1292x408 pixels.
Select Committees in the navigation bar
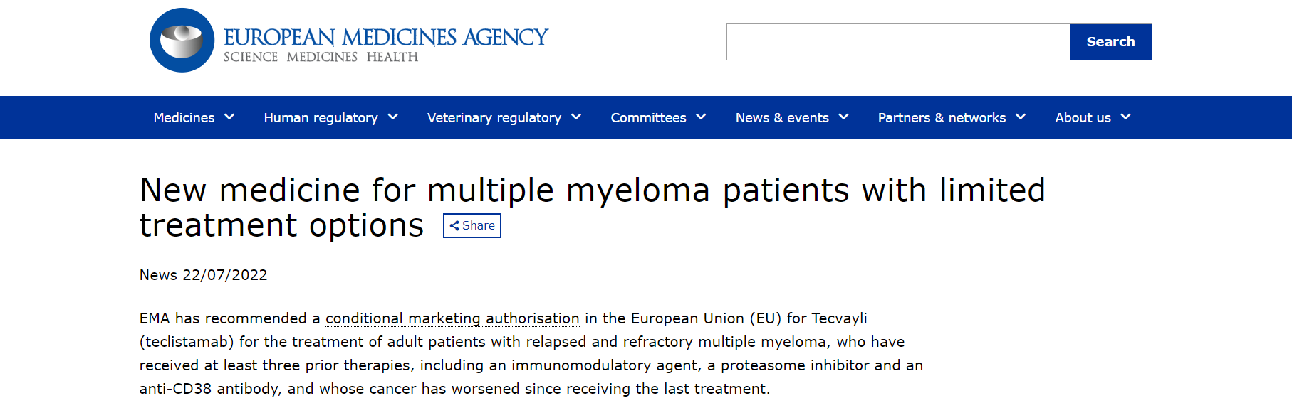pyautogui.click(x=649, y=118)
